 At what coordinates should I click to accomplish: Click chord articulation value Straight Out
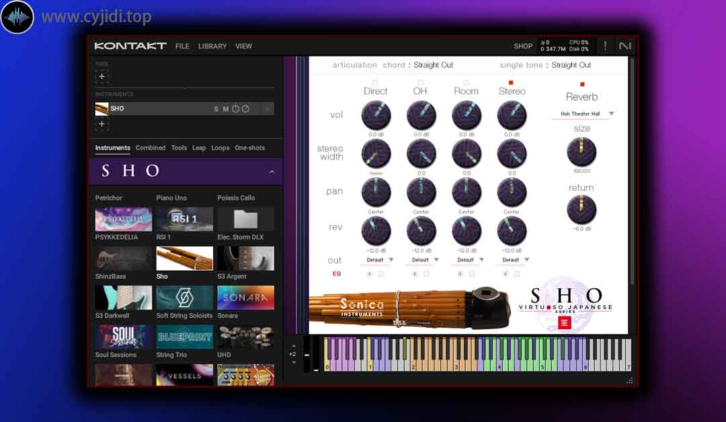[x=434, y=65]
